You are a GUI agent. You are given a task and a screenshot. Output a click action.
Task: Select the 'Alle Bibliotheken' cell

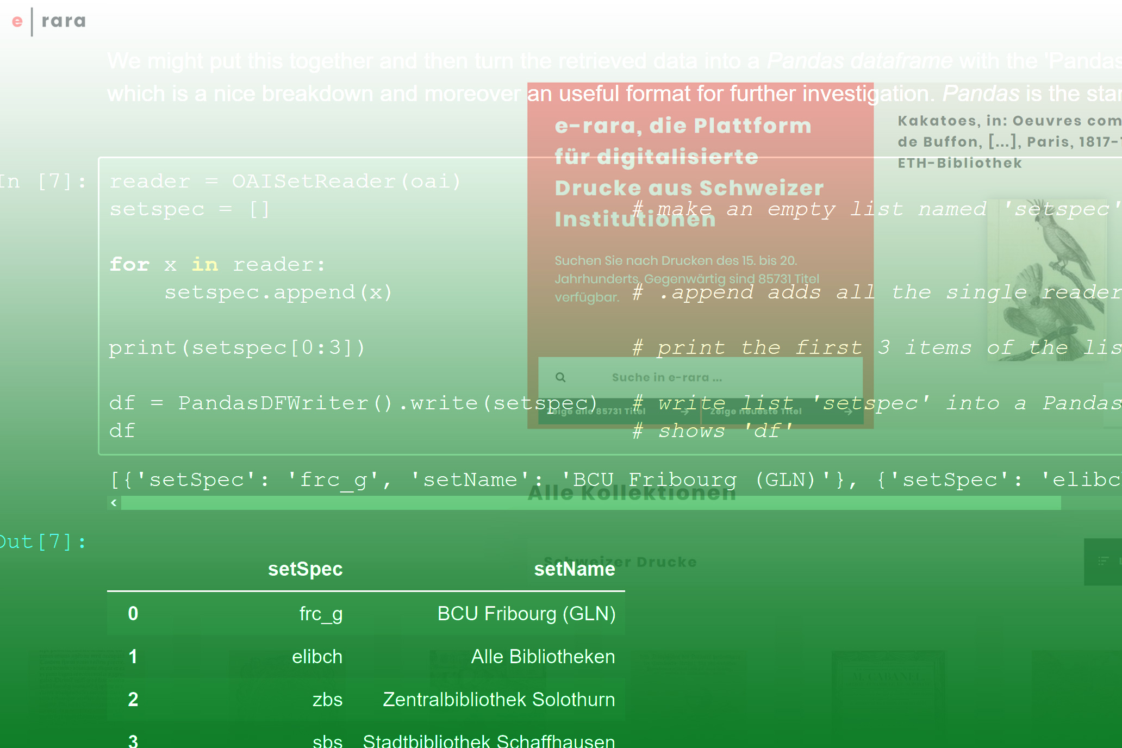click(x=543, y=657)
